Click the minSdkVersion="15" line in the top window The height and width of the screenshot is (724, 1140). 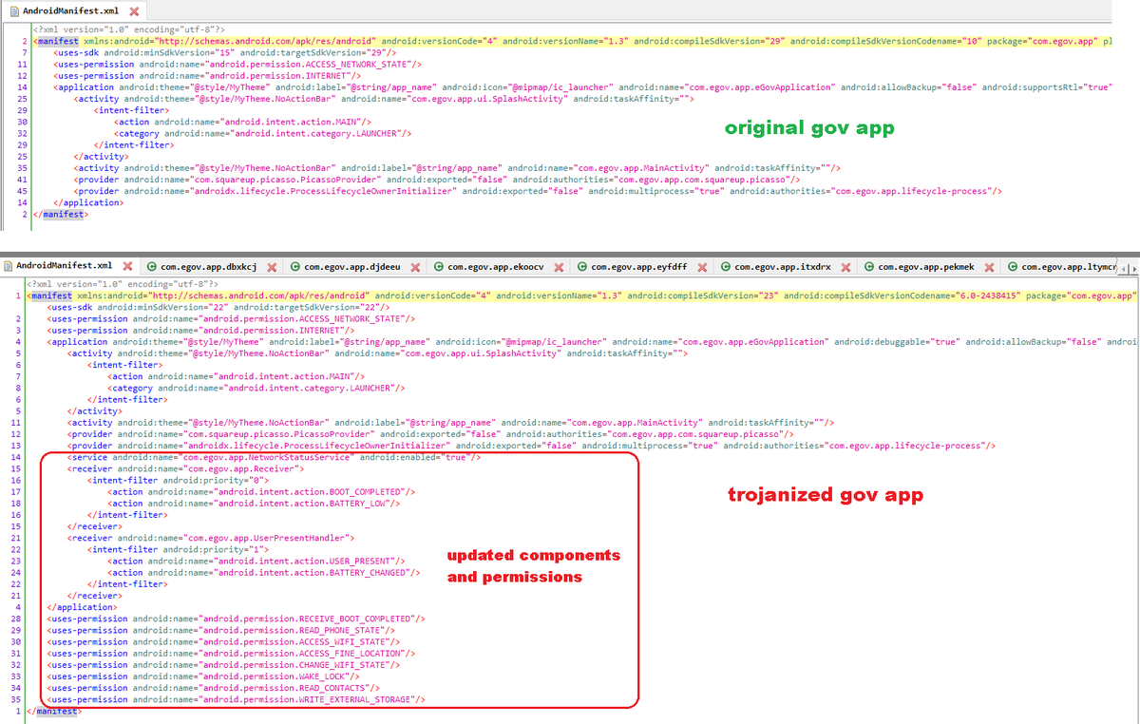225,53
